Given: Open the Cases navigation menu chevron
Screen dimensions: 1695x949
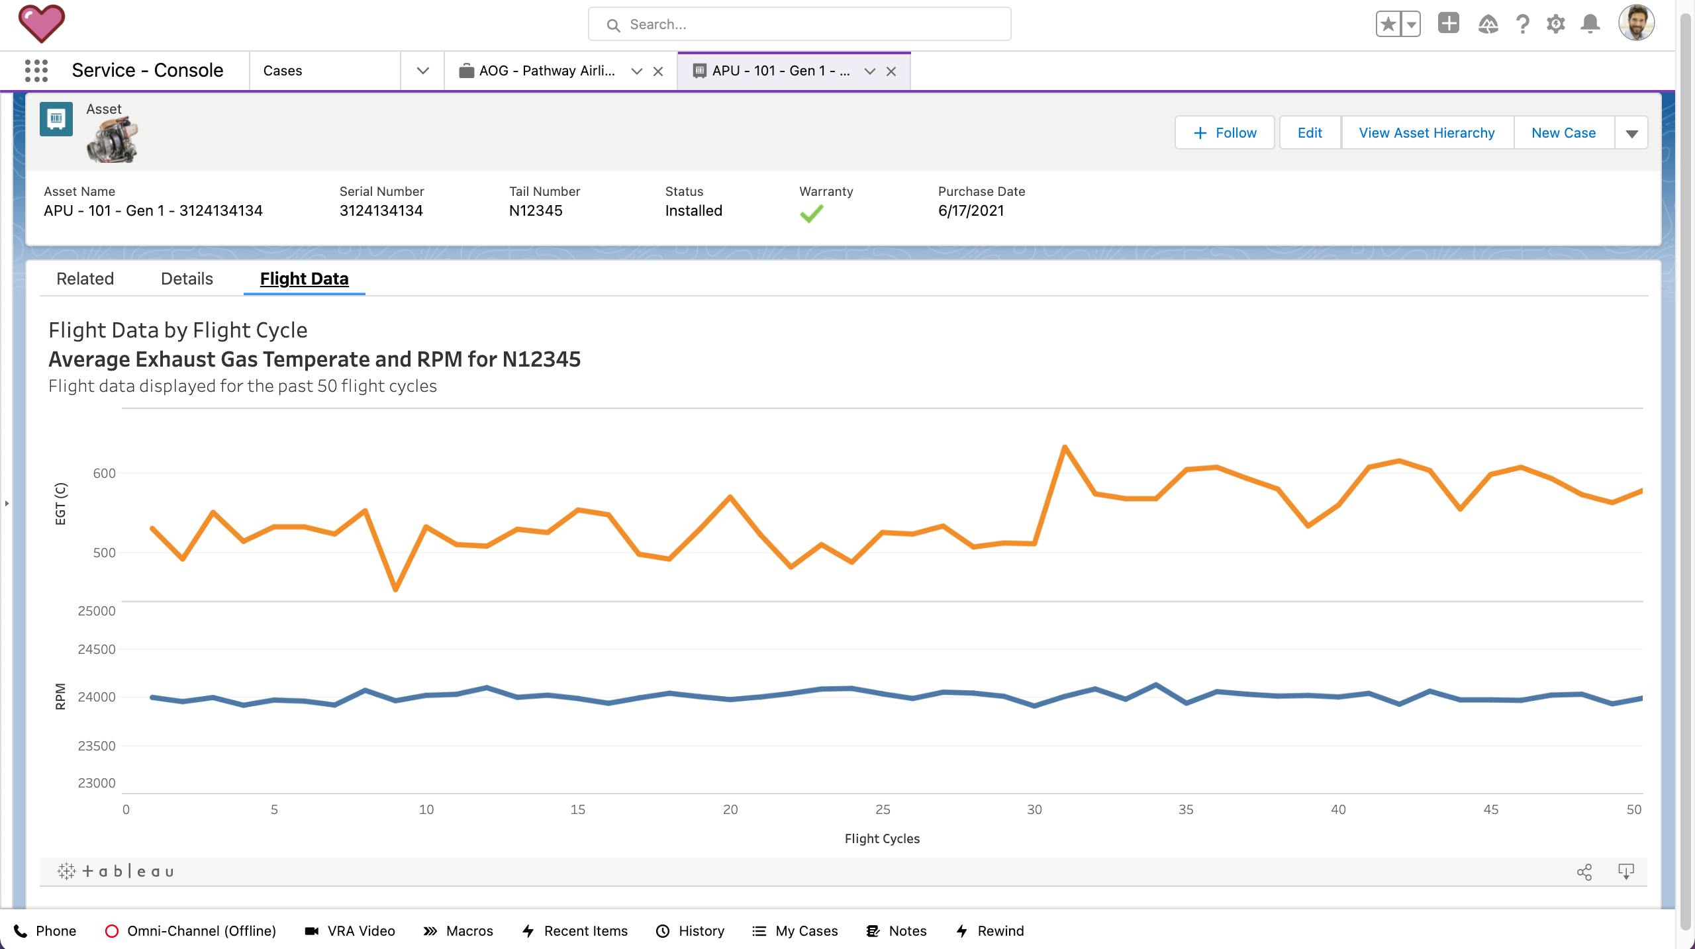Looking at the screenshot, I should coord(422,71).
